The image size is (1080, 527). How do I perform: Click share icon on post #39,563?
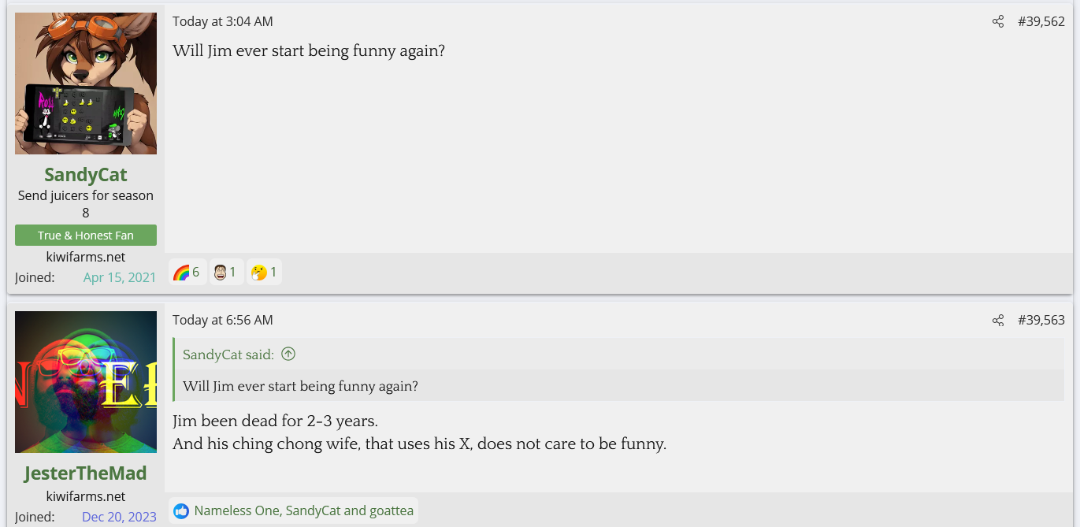tap(998, 321)
